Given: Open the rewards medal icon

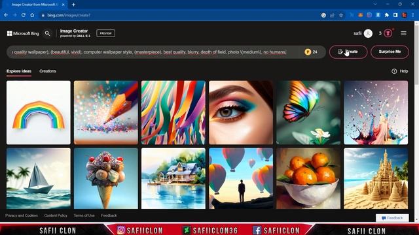Looking at the screenshot, I should [x=388, y=33].
